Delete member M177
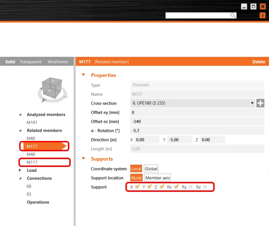Viewport: 269px width, 226px height. [x=259, y=62]
